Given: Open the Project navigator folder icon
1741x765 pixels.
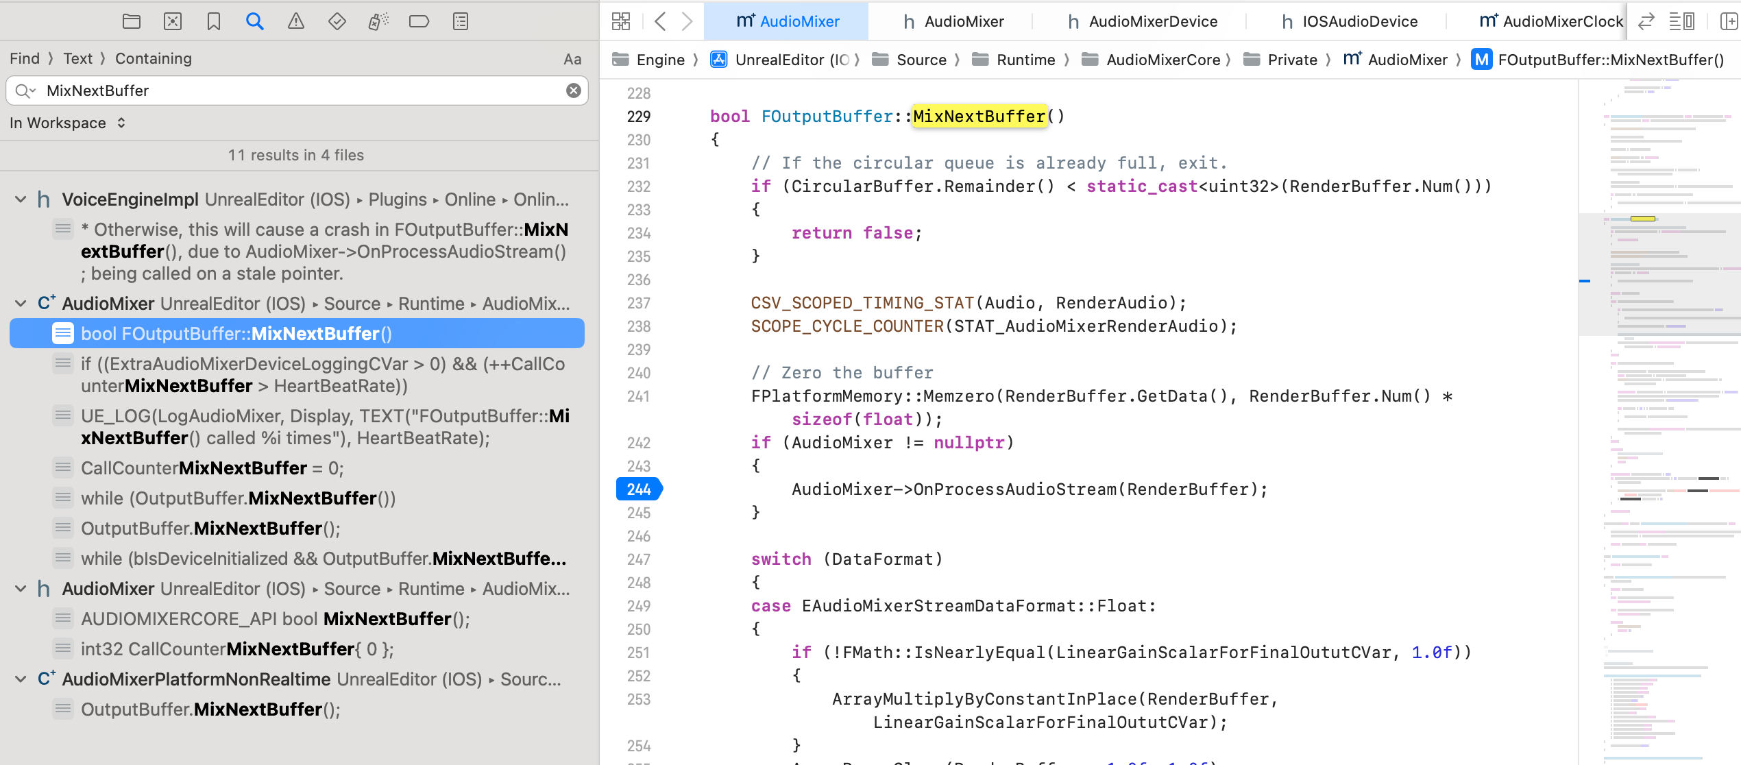Looking at the screenshot, I should click(x=132, y=22).
